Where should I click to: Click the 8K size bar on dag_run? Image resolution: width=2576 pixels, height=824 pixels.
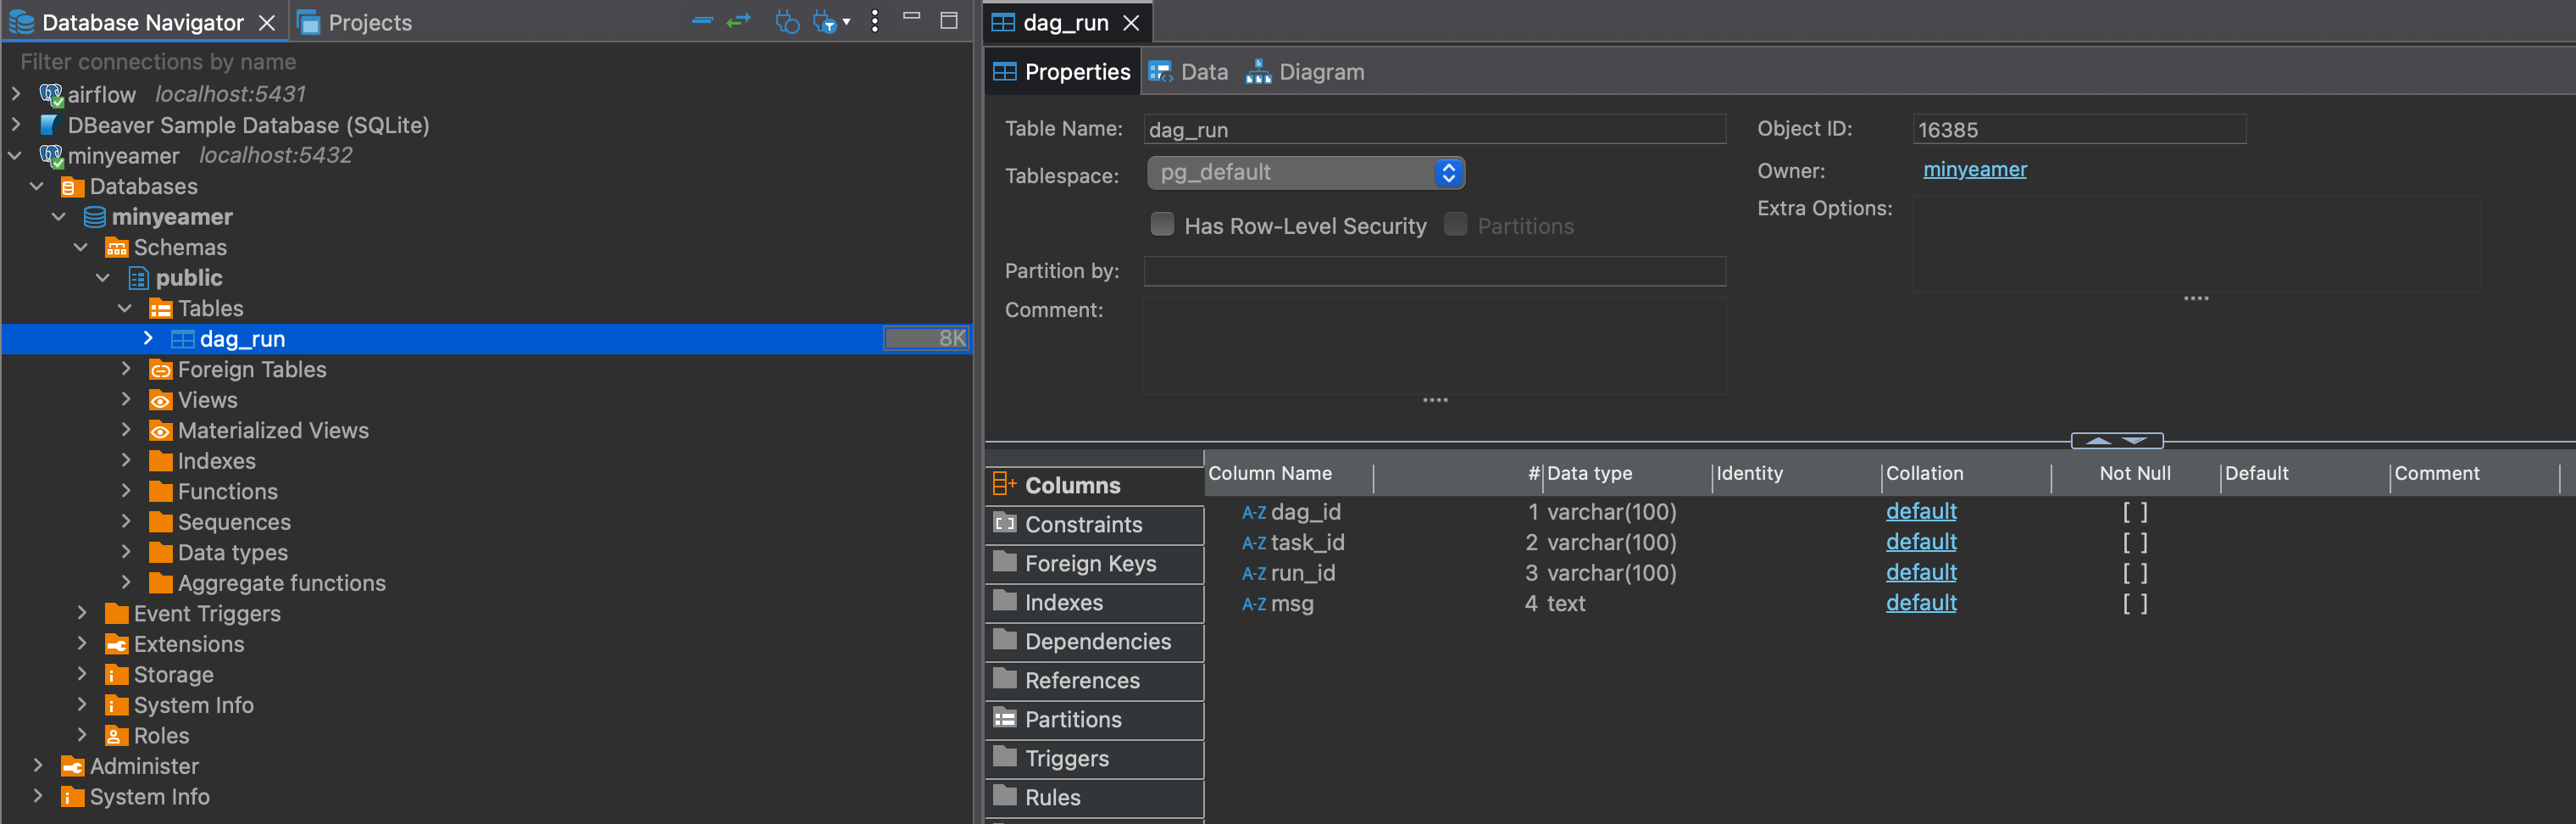[x=926, y=338]
